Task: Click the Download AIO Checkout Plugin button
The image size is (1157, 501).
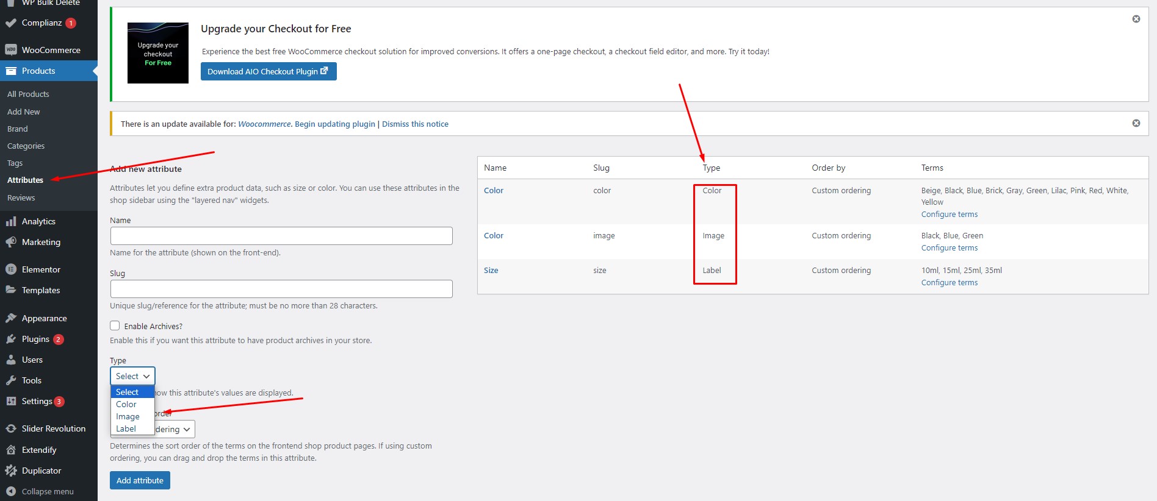Action: pyautogui.click(x=268, y=71)
